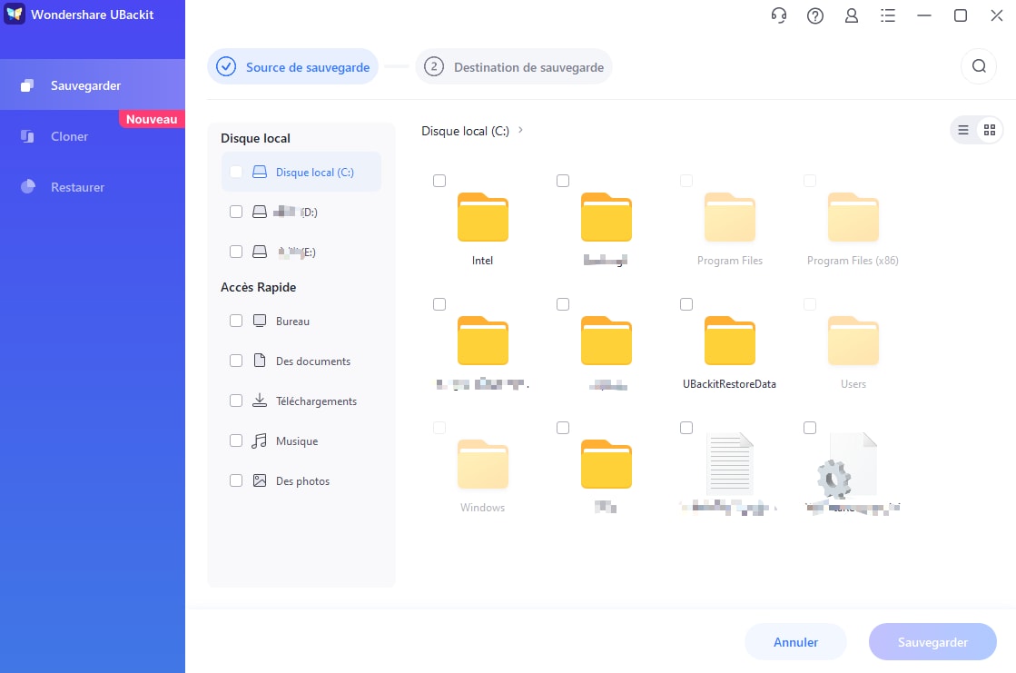
Task: Click the Wondershare UBackit logo
Action: (15, 15)
